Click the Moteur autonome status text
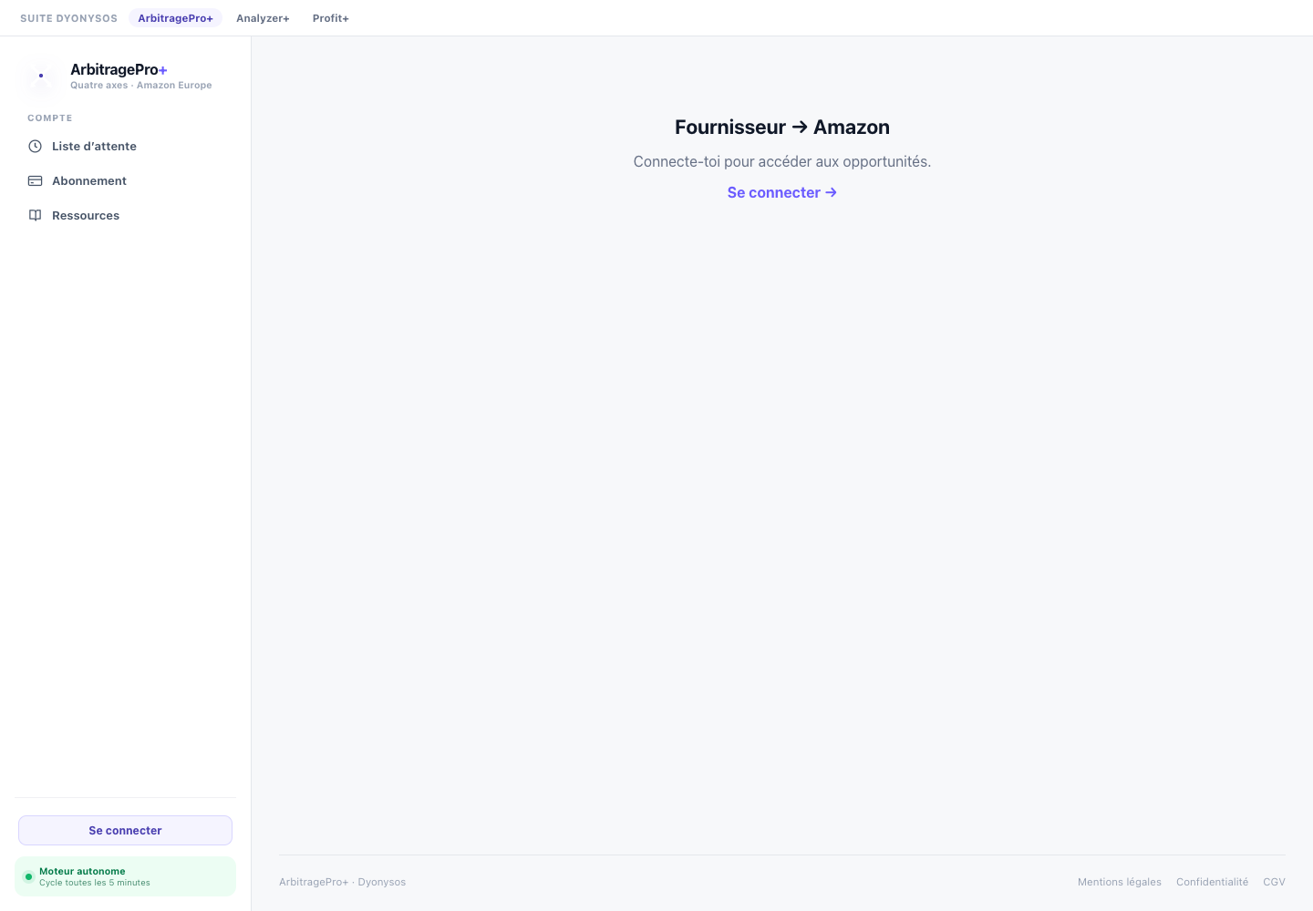Viewport: 1313px width, 911px height. click(82, 871)
